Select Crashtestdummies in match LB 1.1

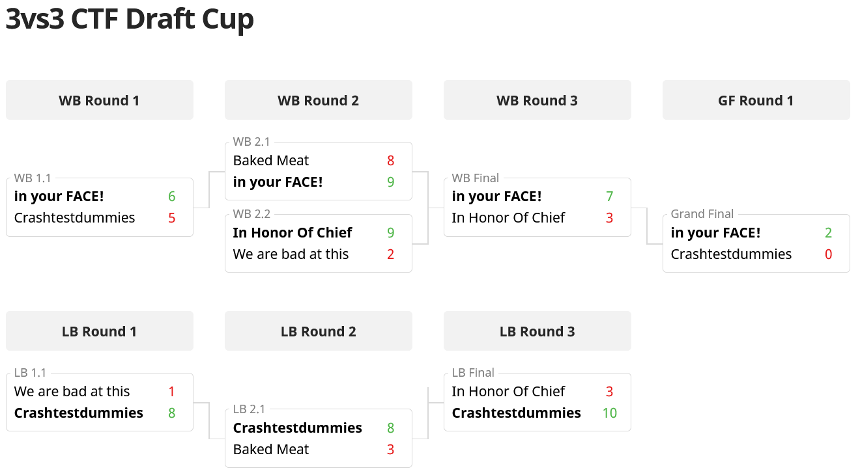[x=79, y=413]
